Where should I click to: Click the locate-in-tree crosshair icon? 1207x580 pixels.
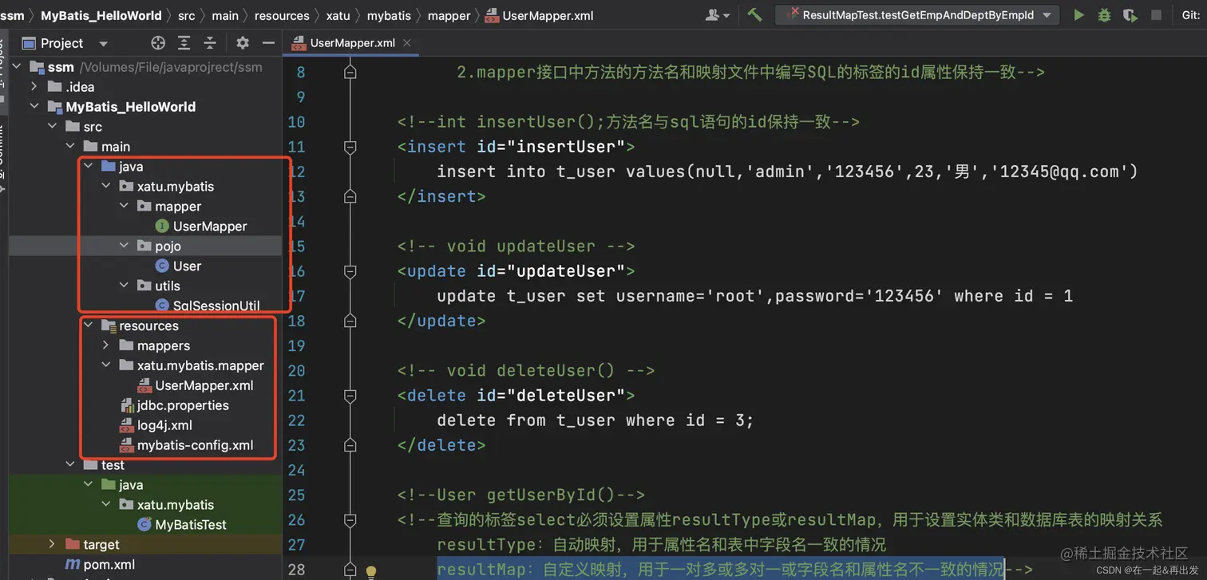pos(158,43)
